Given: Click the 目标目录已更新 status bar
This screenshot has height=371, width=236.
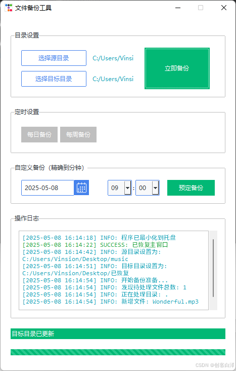Looking at the screenshot, I should pyautogui.click(x=118, y=333).
